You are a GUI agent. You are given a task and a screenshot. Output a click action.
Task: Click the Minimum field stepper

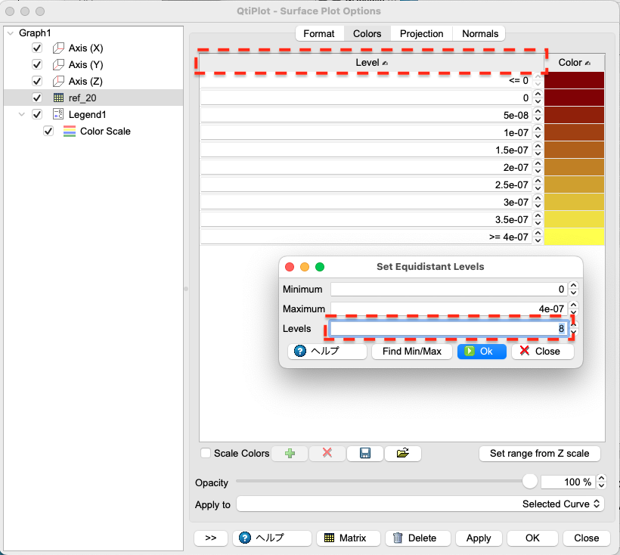(x=573, y=290)
